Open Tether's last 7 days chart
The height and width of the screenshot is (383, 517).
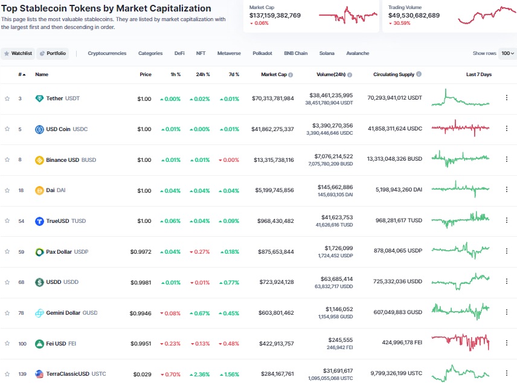461,98
